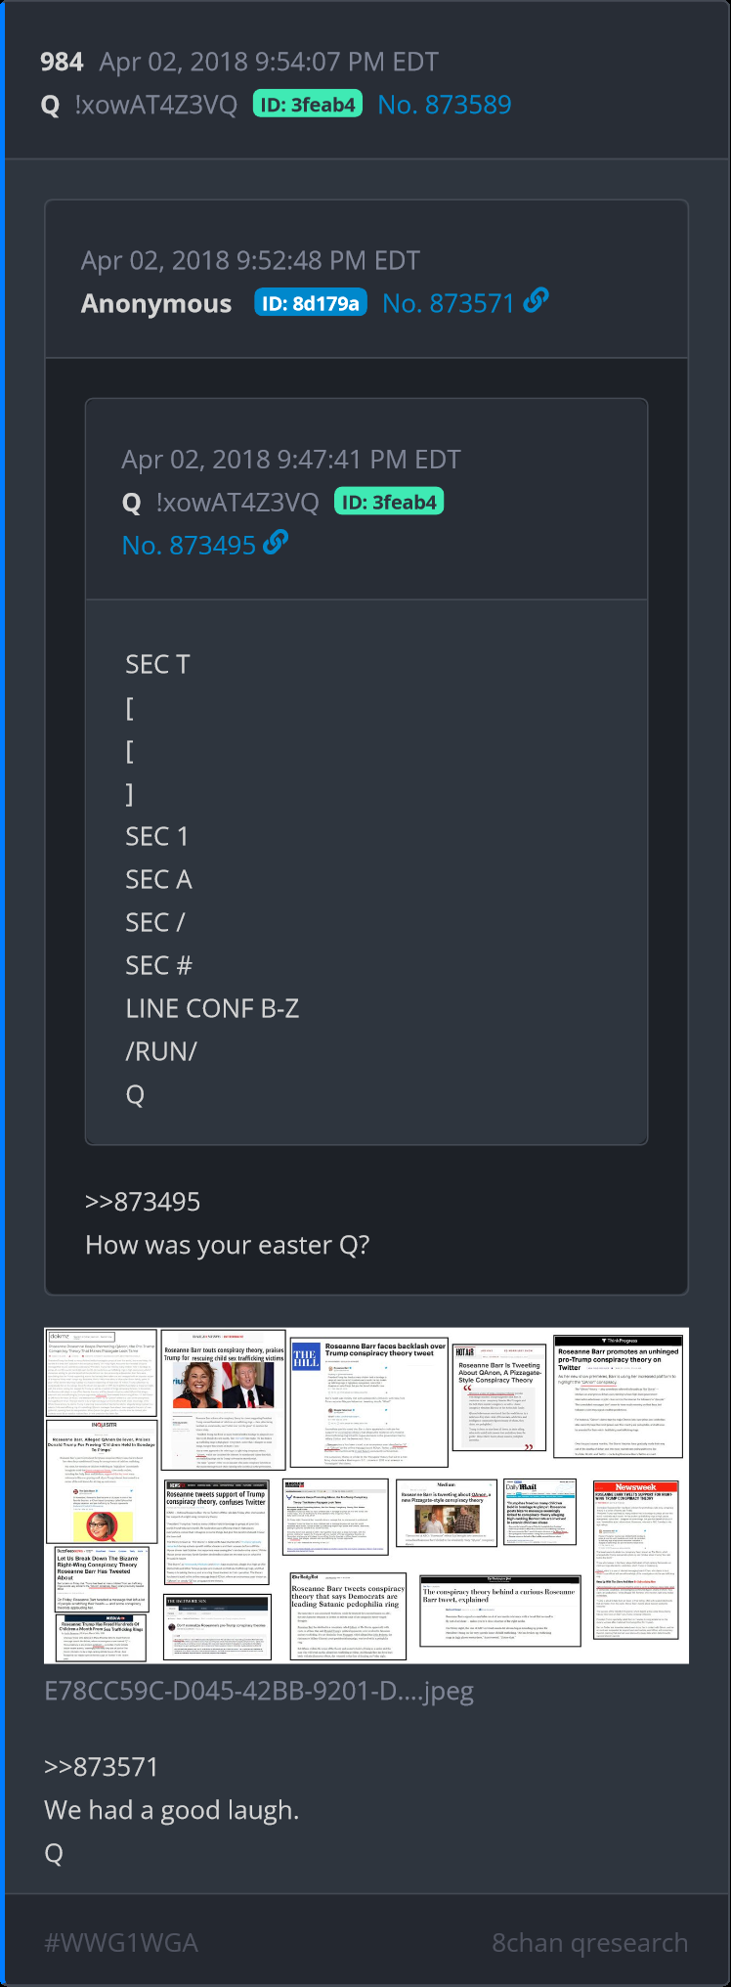731x1987 pixels.
Task: Click the 8chan qresearch board label
Action: 589,1943
